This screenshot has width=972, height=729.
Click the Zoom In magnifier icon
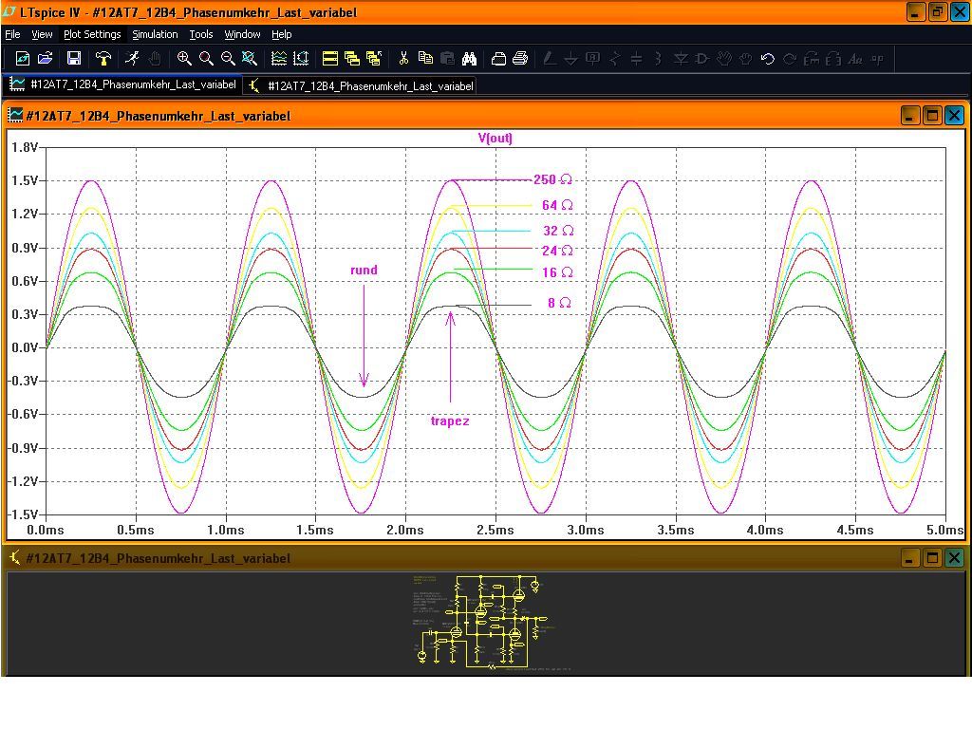click(184, 59)
